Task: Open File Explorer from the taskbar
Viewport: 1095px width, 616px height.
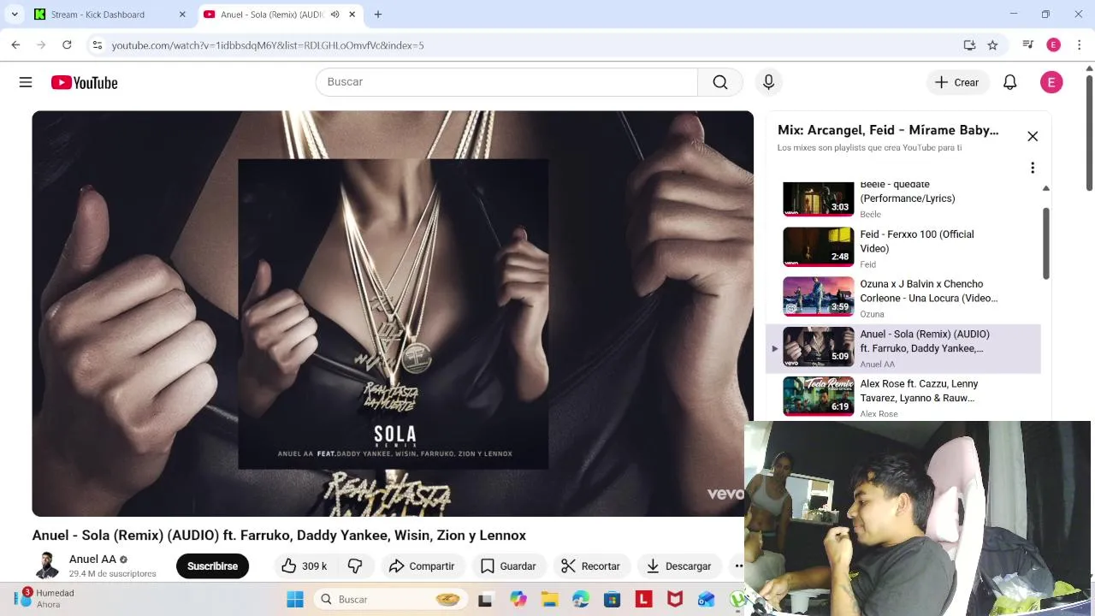Action: [x=549, y=600]
